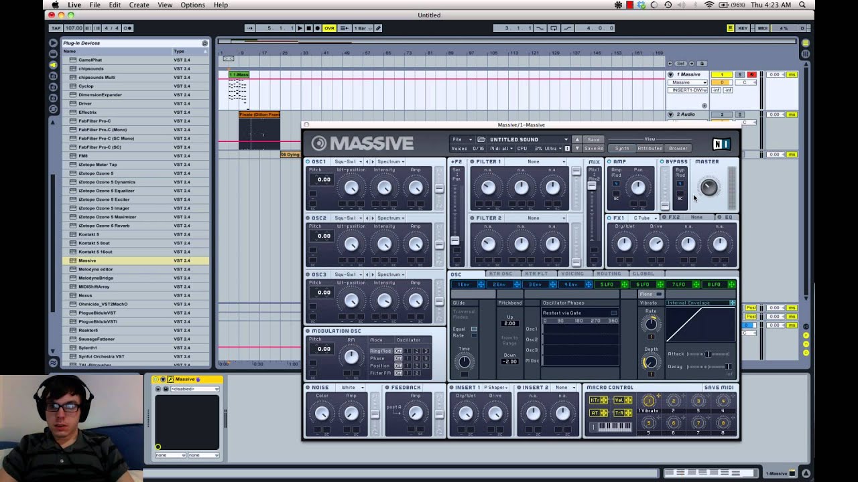858x482 pixels.
Task: Click the Decay slider in Vibrato envelope
Action: [x=708, y=366]
